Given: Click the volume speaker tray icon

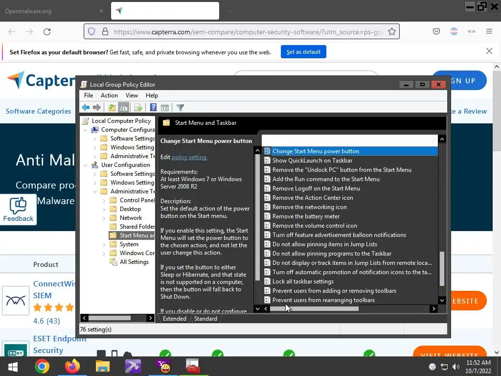Looking at the screenshot, I should [x=456, y=366].
